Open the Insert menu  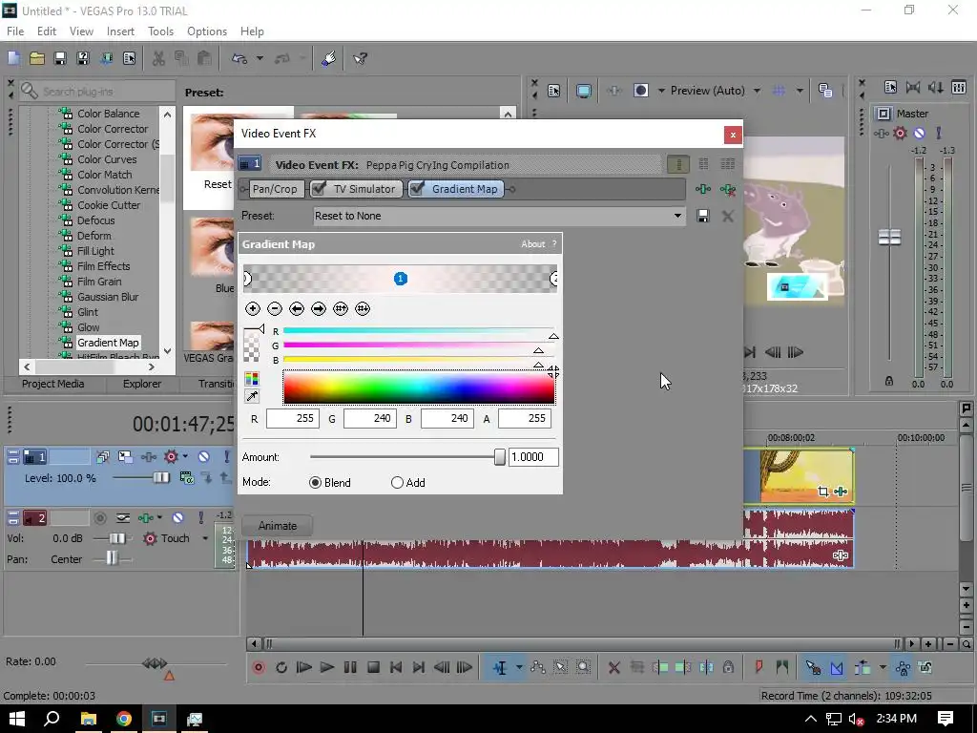tap(120, 31)
